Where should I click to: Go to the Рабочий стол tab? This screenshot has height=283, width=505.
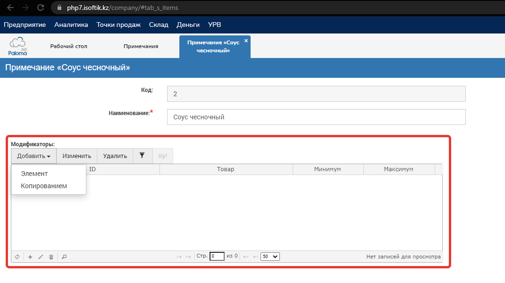[68, 46]
